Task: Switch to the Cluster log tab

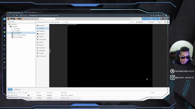Action: tap(17, 89)
